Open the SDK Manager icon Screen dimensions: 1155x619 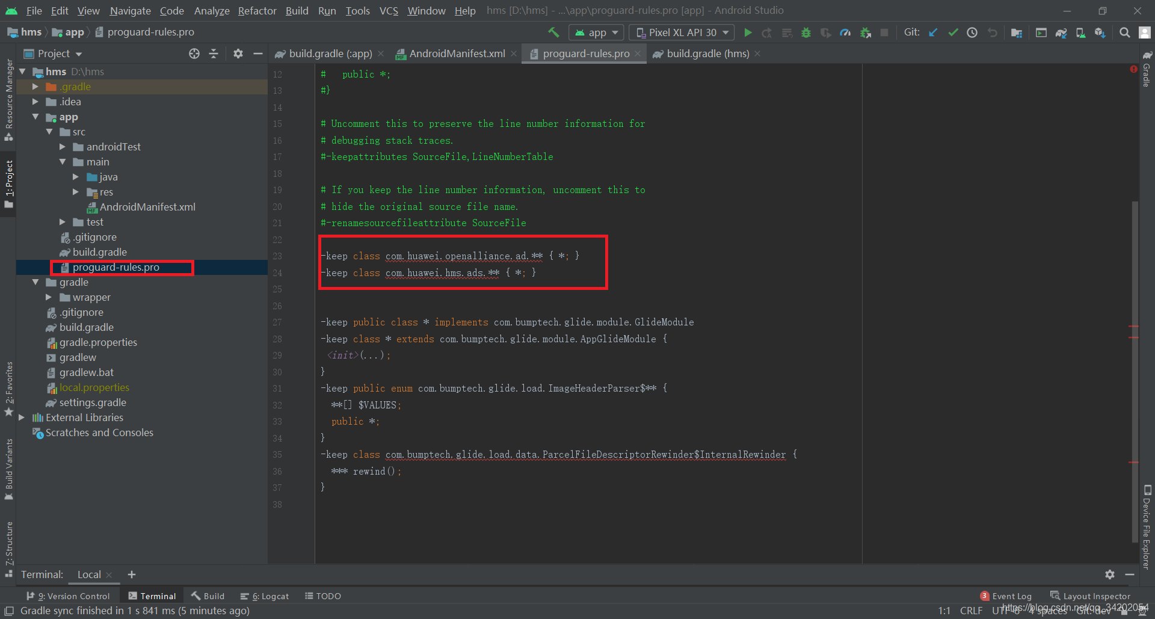tap(1100, 32)
